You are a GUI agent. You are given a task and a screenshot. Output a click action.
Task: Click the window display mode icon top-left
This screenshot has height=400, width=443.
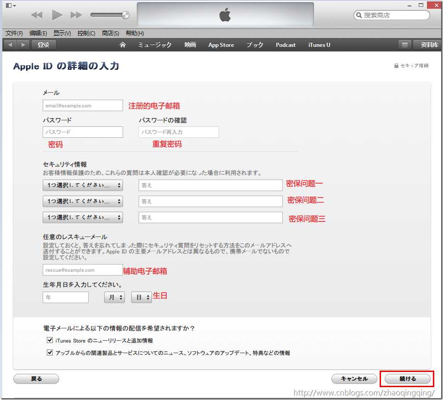pyautogui.click(x=8, y=5)
